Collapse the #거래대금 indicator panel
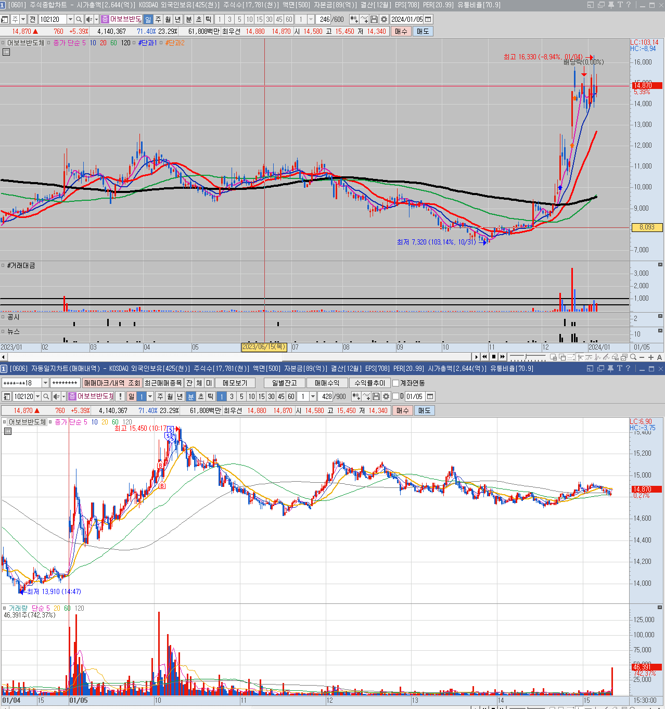The image size is (665, 709). (x=660, y=265)
